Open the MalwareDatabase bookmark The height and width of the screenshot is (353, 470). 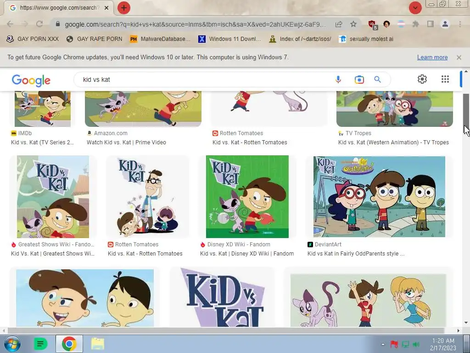pos(160,39)
